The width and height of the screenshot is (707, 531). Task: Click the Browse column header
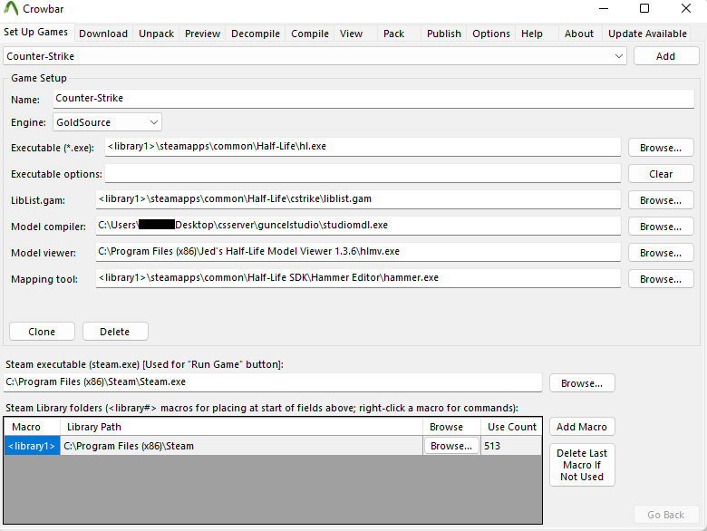[x=451, y=427]
